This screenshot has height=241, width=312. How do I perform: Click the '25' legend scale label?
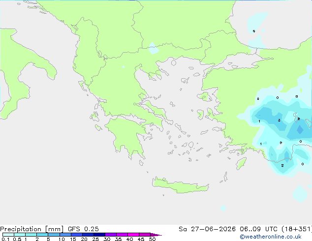coord(95,239)
